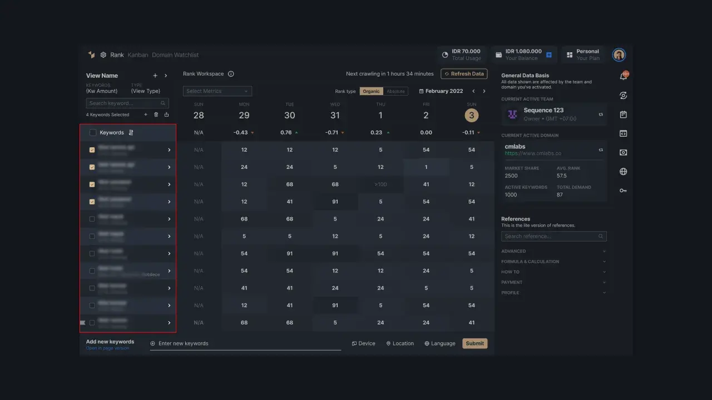This screenshot has height=400, width=712.
Task: Click the calendar icon in right sidebar
Action: [623, 114]
